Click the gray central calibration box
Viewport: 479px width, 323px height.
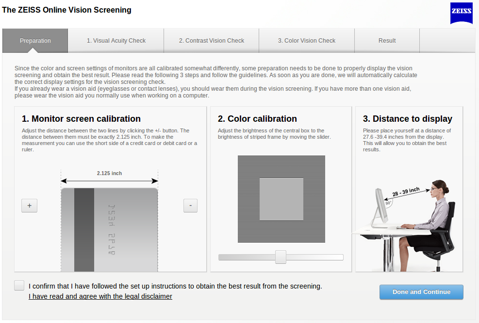(281, 199)
